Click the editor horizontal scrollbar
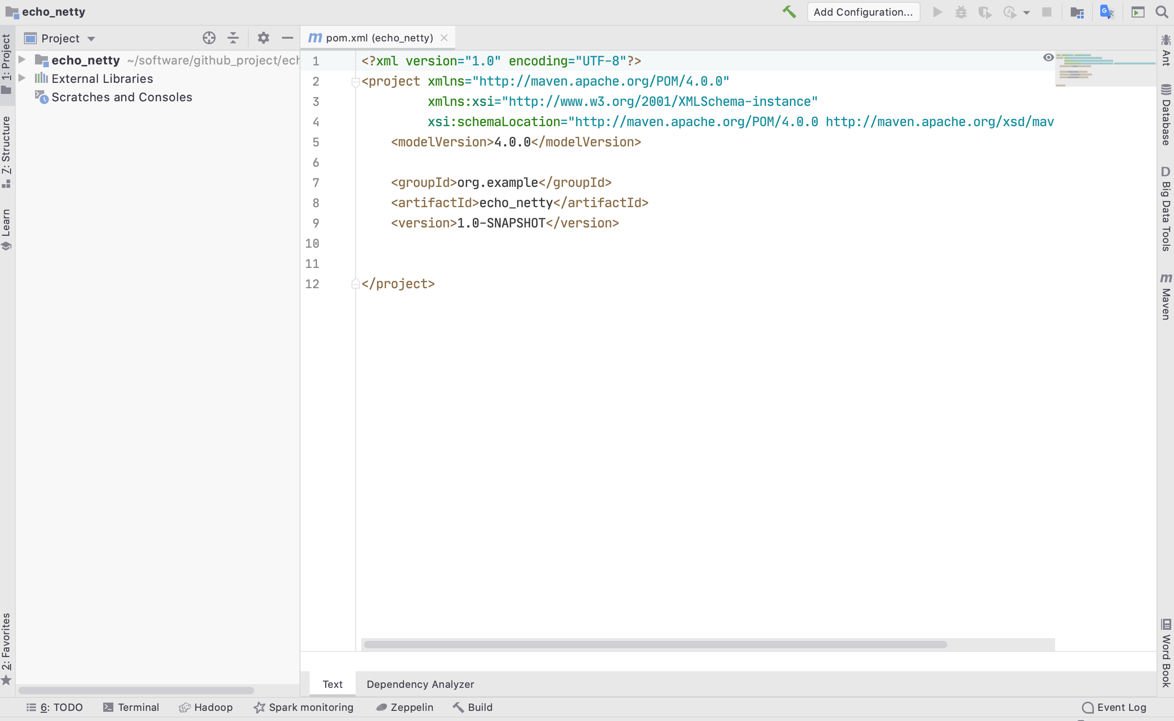The image size is (1174, 721). [655, 645]
